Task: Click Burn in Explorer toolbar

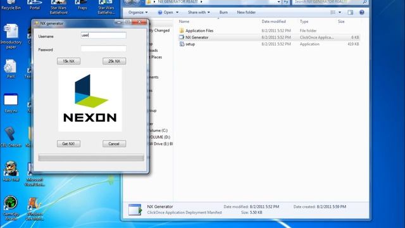Action: tap(223, 13)
